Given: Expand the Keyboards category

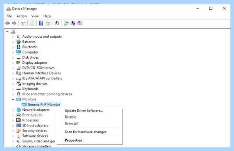Looking at the screenshot, I should point(13,89).
